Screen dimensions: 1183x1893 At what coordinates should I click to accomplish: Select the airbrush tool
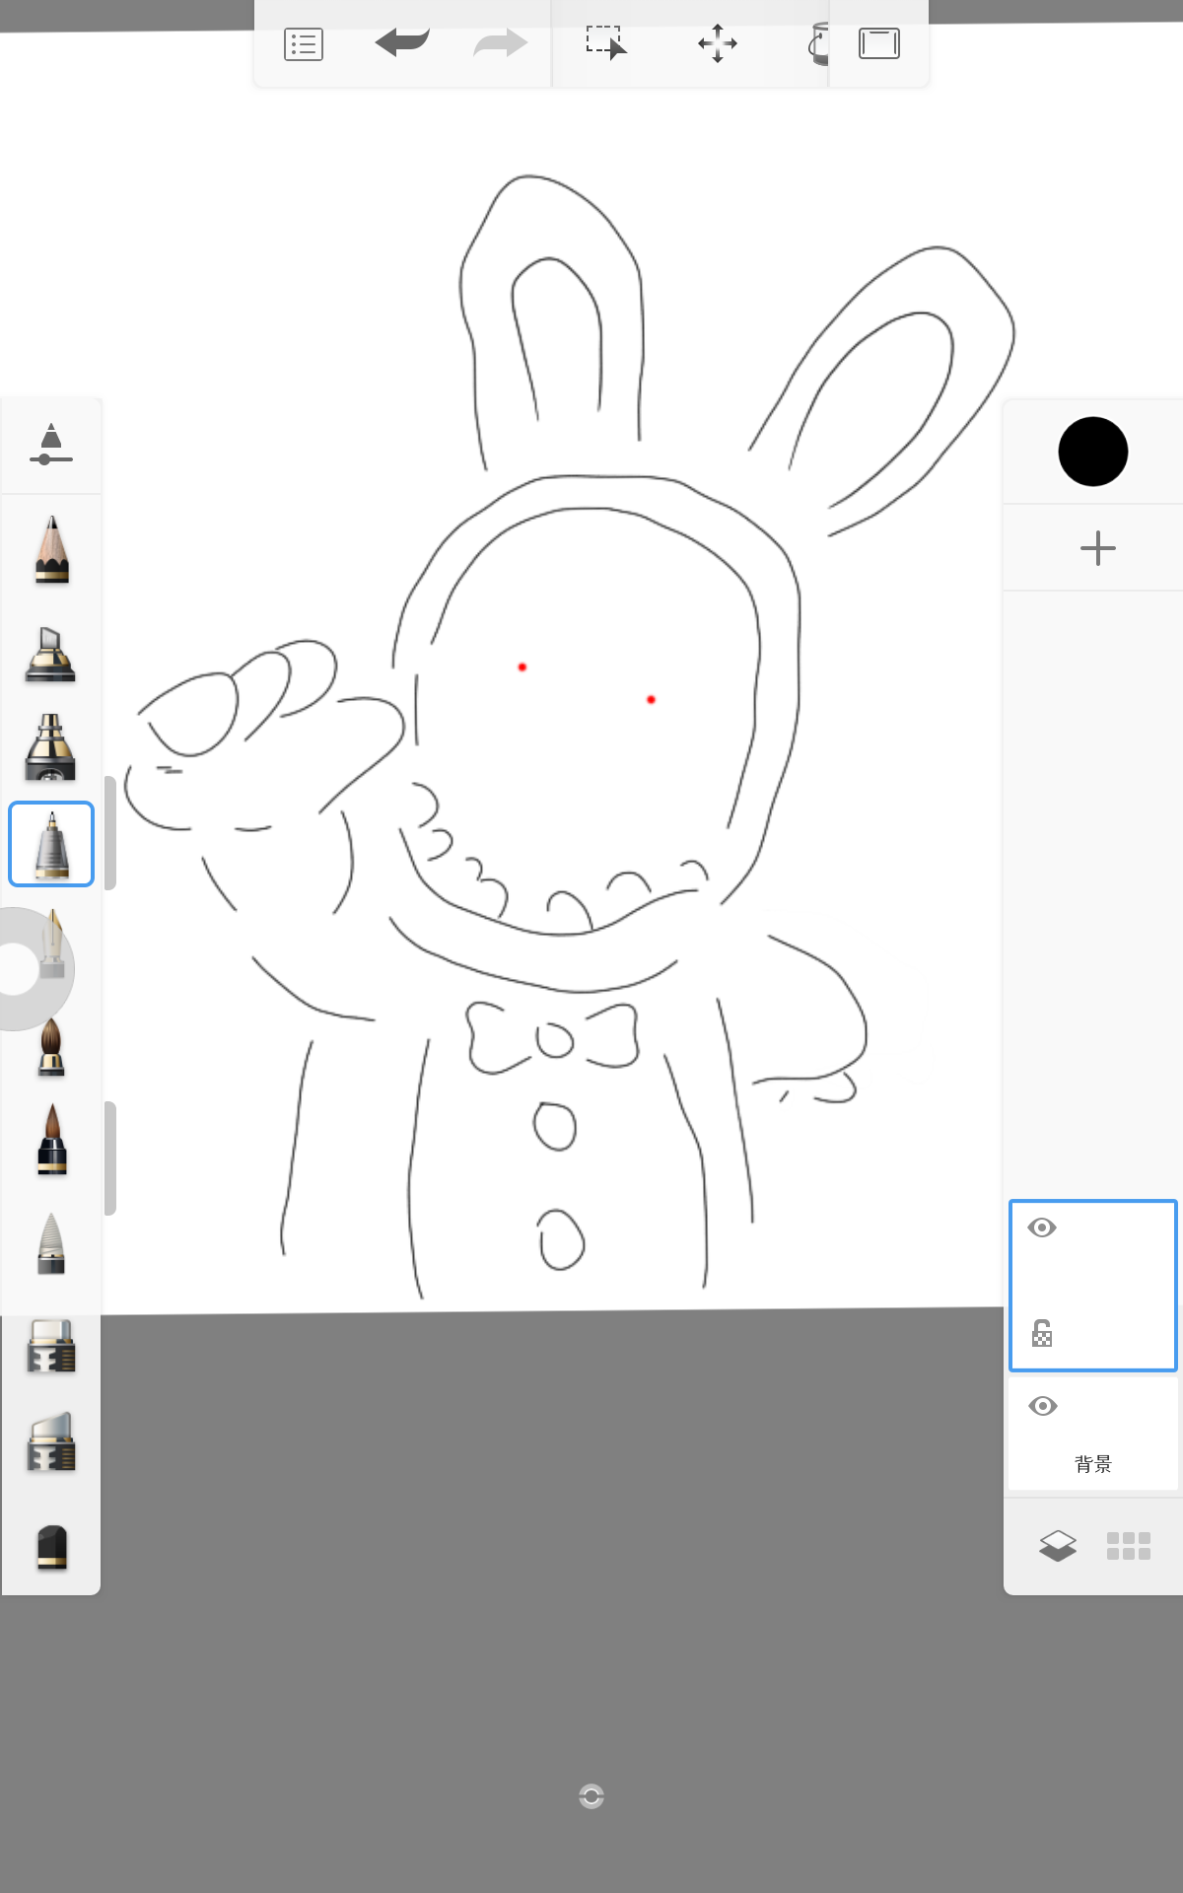tap(50, 747)
